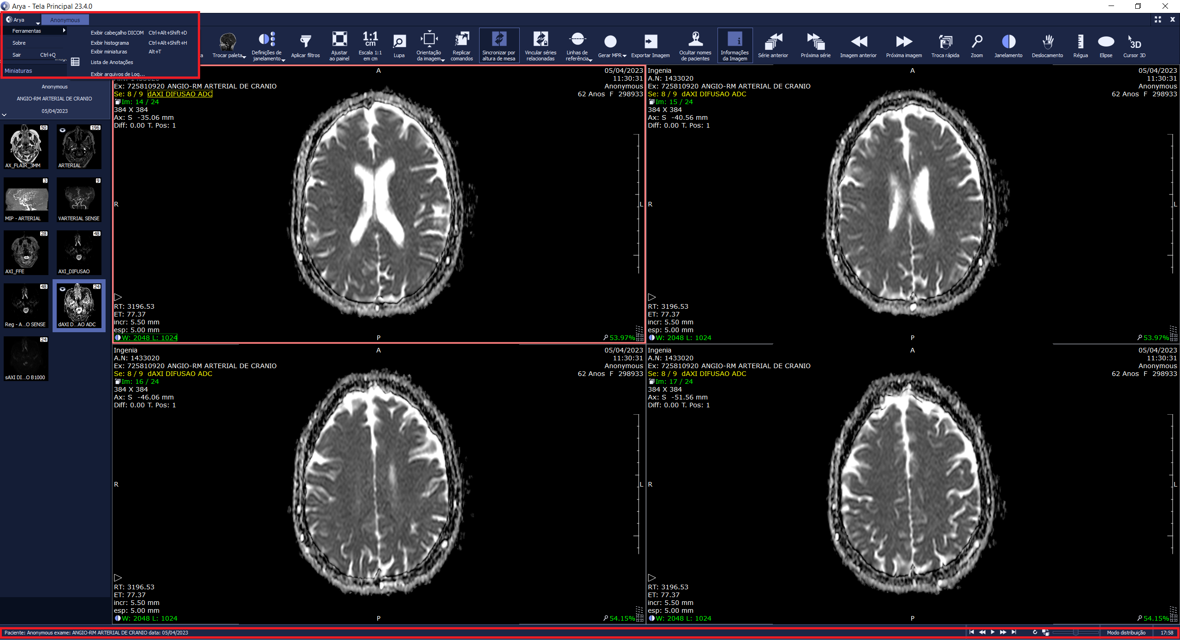
Task: Click the Troca rápida icon
Action: coord(945,41)
